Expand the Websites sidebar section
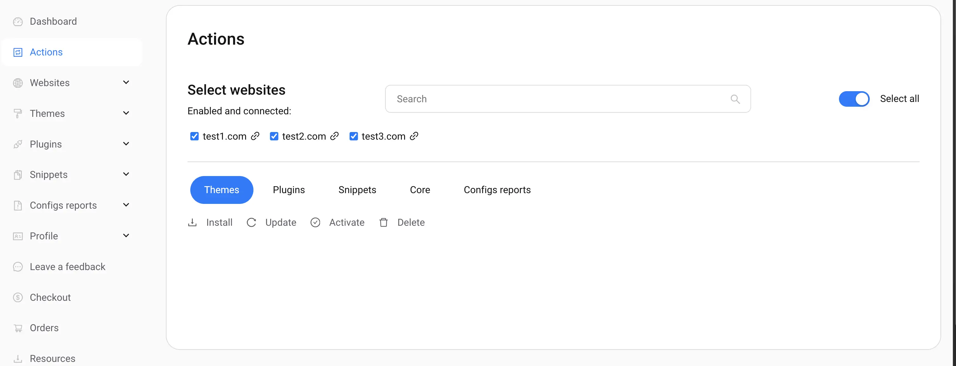Viewport: 956px width, 366px height. pos(126,82)
